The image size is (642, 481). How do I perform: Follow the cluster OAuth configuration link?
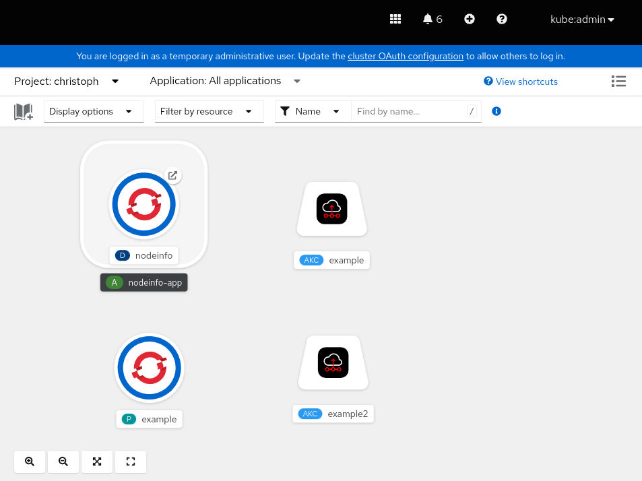406,56
